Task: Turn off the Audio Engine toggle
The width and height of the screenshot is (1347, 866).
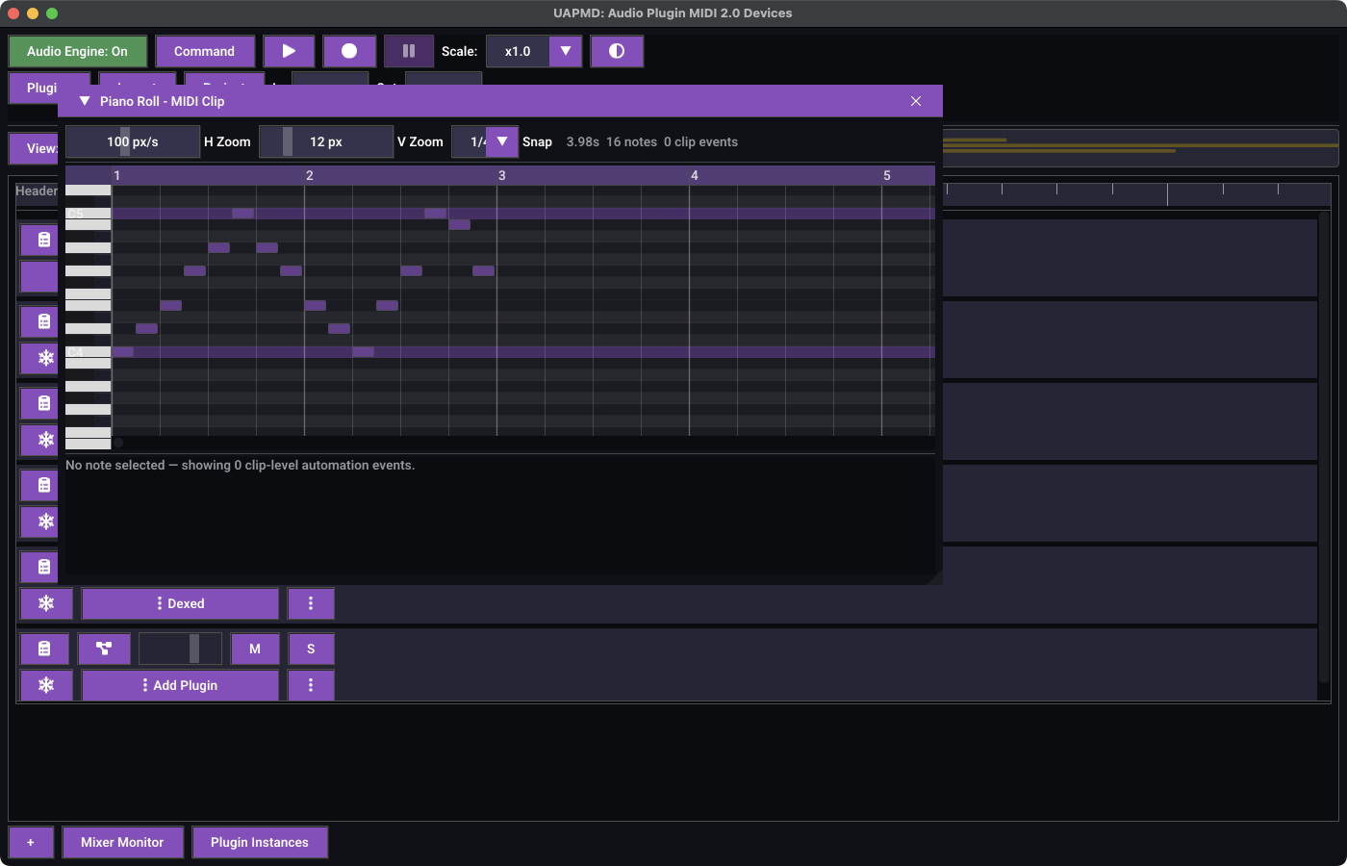Action: 77,51
